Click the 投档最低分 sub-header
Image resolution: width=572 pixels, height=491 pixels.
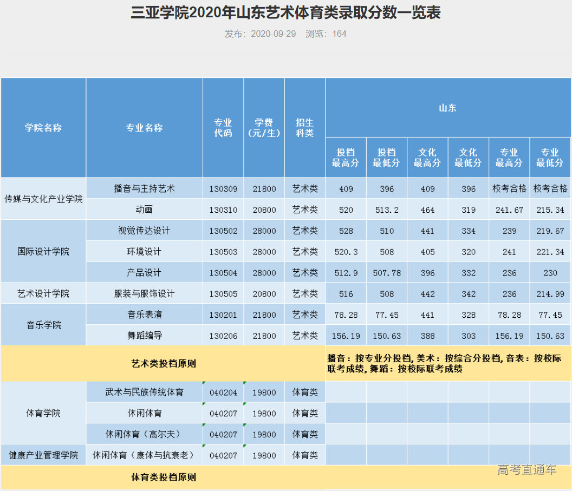387,156
